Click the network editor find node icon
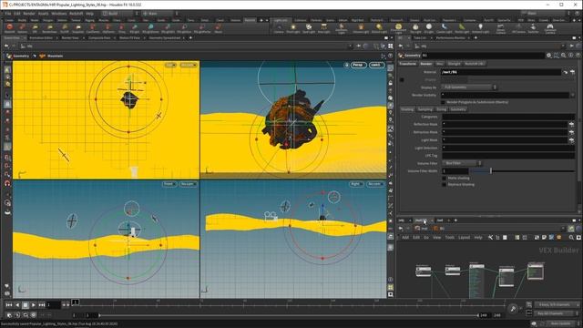 571,237
